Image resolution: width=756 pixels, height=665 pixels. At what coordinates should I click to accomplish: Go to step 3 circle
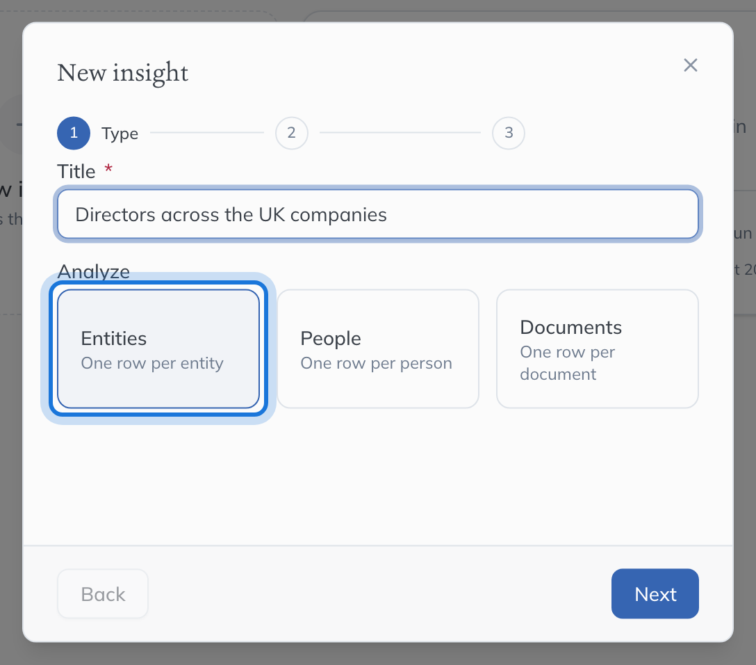[x=509, y=133]
